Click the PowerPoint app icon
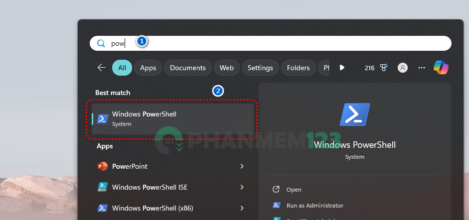 coord(103,166)
